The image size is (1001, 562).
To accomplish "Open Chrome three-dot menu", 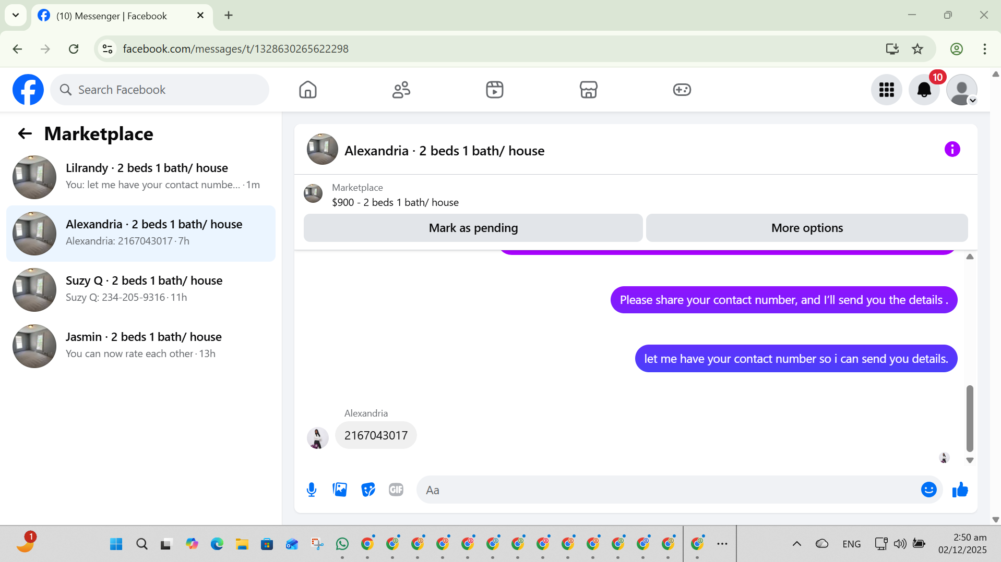I will pos(984,49).
